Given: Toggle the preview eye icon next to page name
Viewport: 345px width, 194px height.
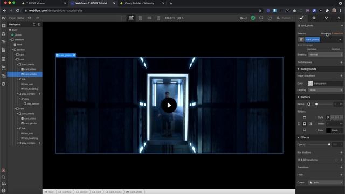Looking at the screenshot, I should pos(30,18).
